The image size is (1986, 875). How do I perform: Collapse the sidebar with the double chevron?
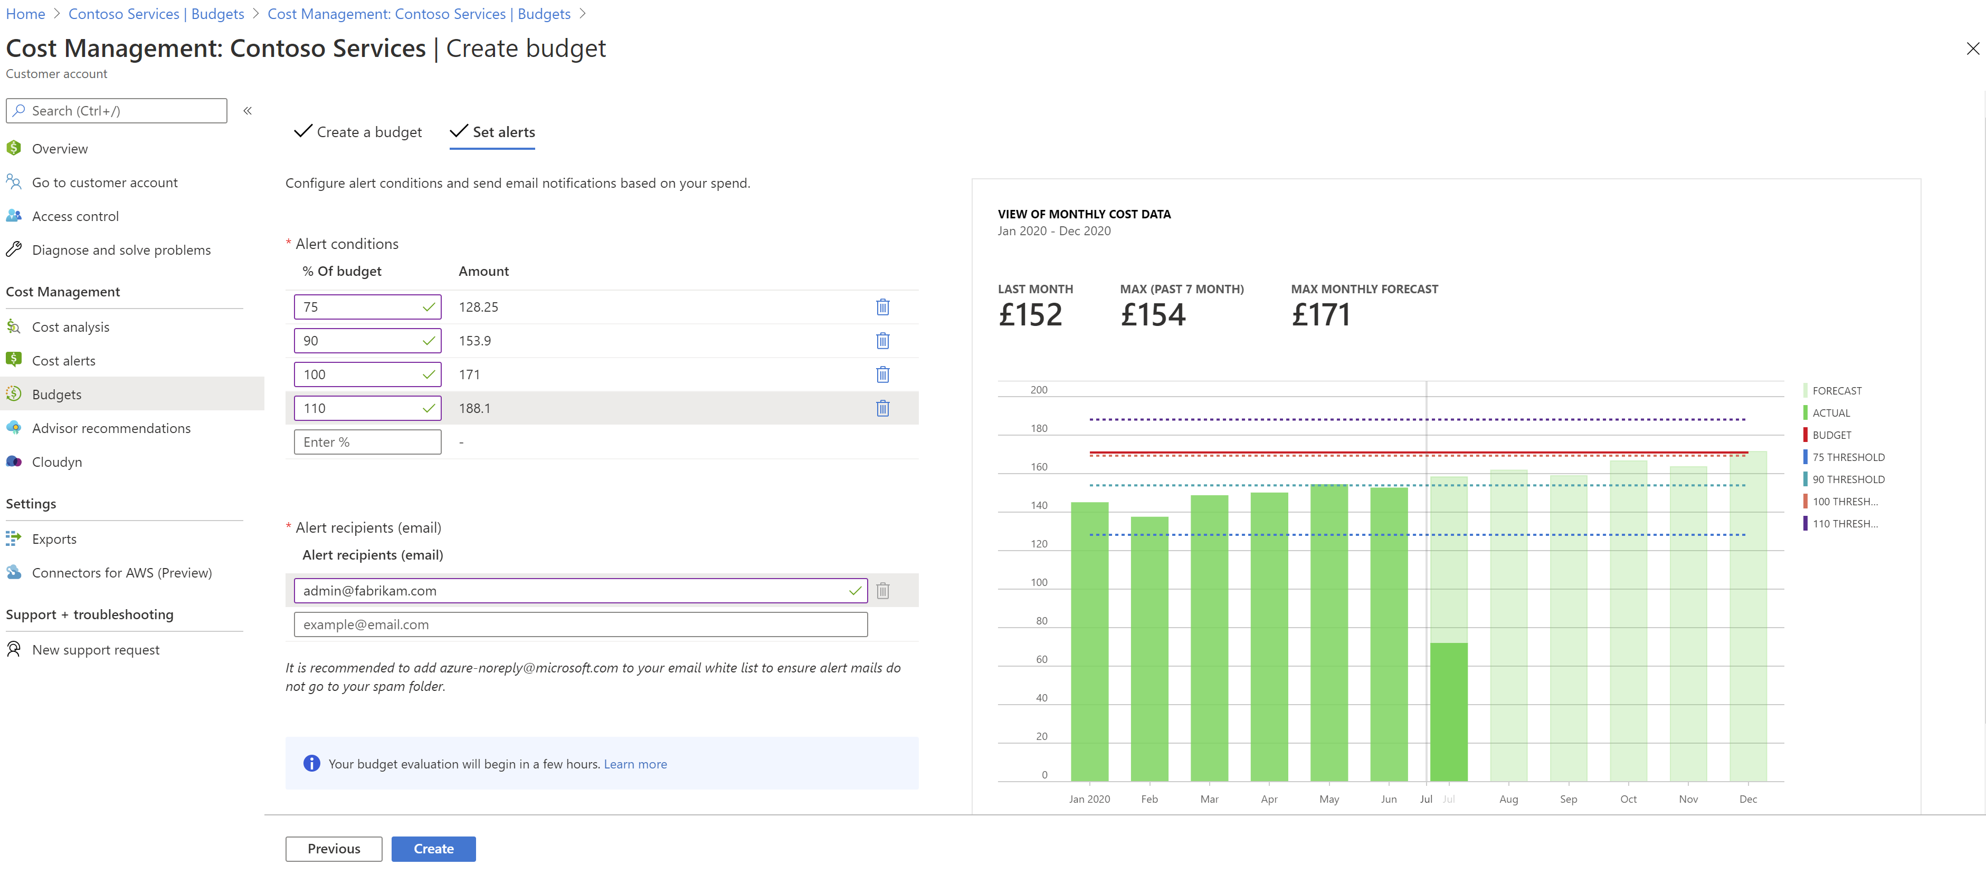(x=248, y=111)
